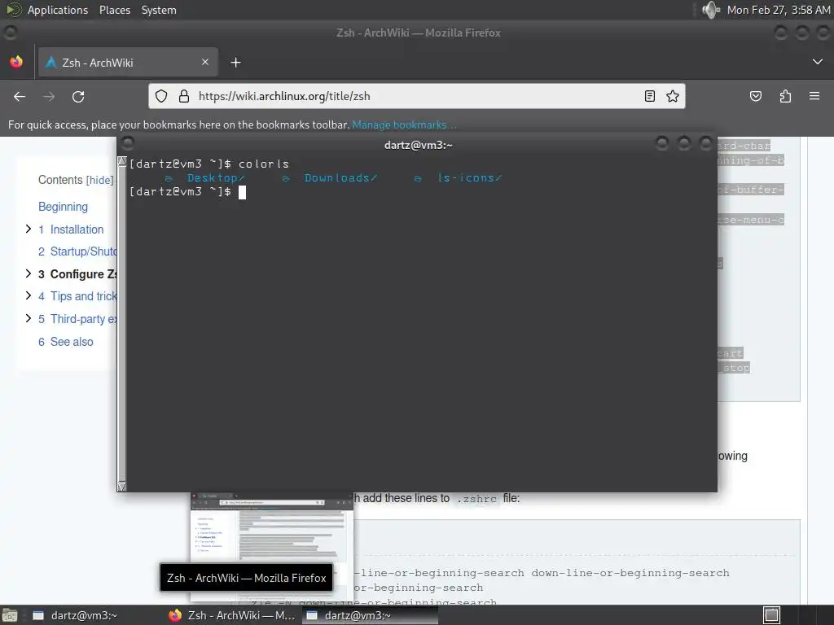Image resolution: width=834 pixels, height=625 pixels.
Task: Click the ls-icons/ folder in terminal output
Action: click(x=469, y=178)
